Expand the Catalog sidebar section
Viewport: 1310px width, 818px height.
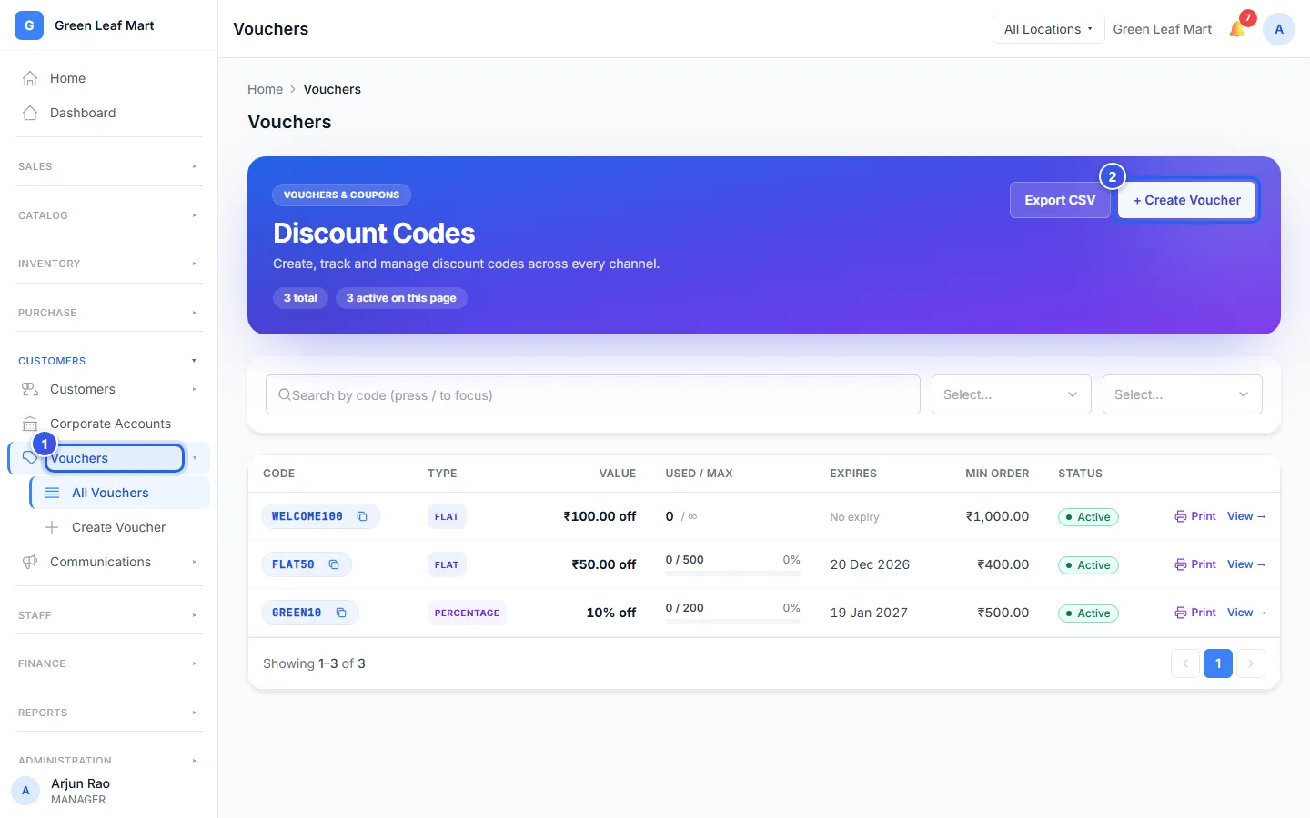click(x=109, y=215)
